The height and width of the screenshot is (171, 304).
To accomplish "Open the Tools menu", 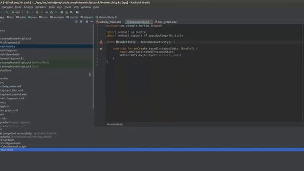I will pos(67,7).
